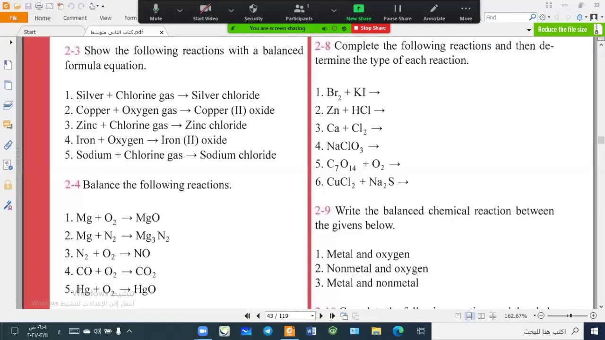Mute the microphone in Zoom
Screen dimensions: 605x340
156,12
